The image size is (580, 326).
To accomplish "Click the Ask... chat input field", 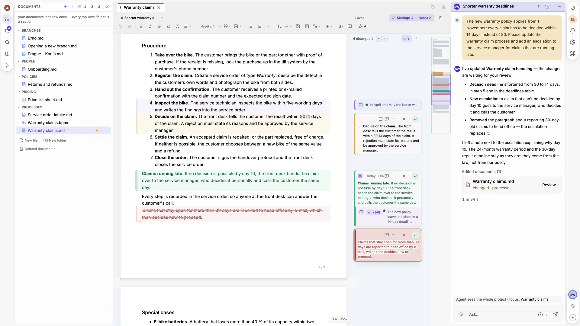I will click(x=501, y=314).
